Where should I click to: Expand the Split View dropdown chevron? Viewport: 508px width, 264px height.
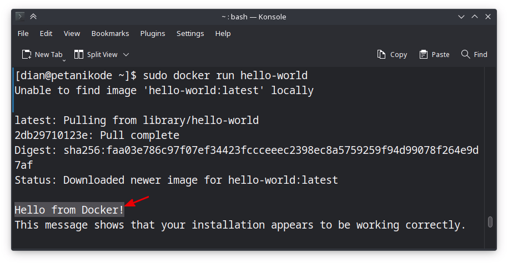point(126,55)
